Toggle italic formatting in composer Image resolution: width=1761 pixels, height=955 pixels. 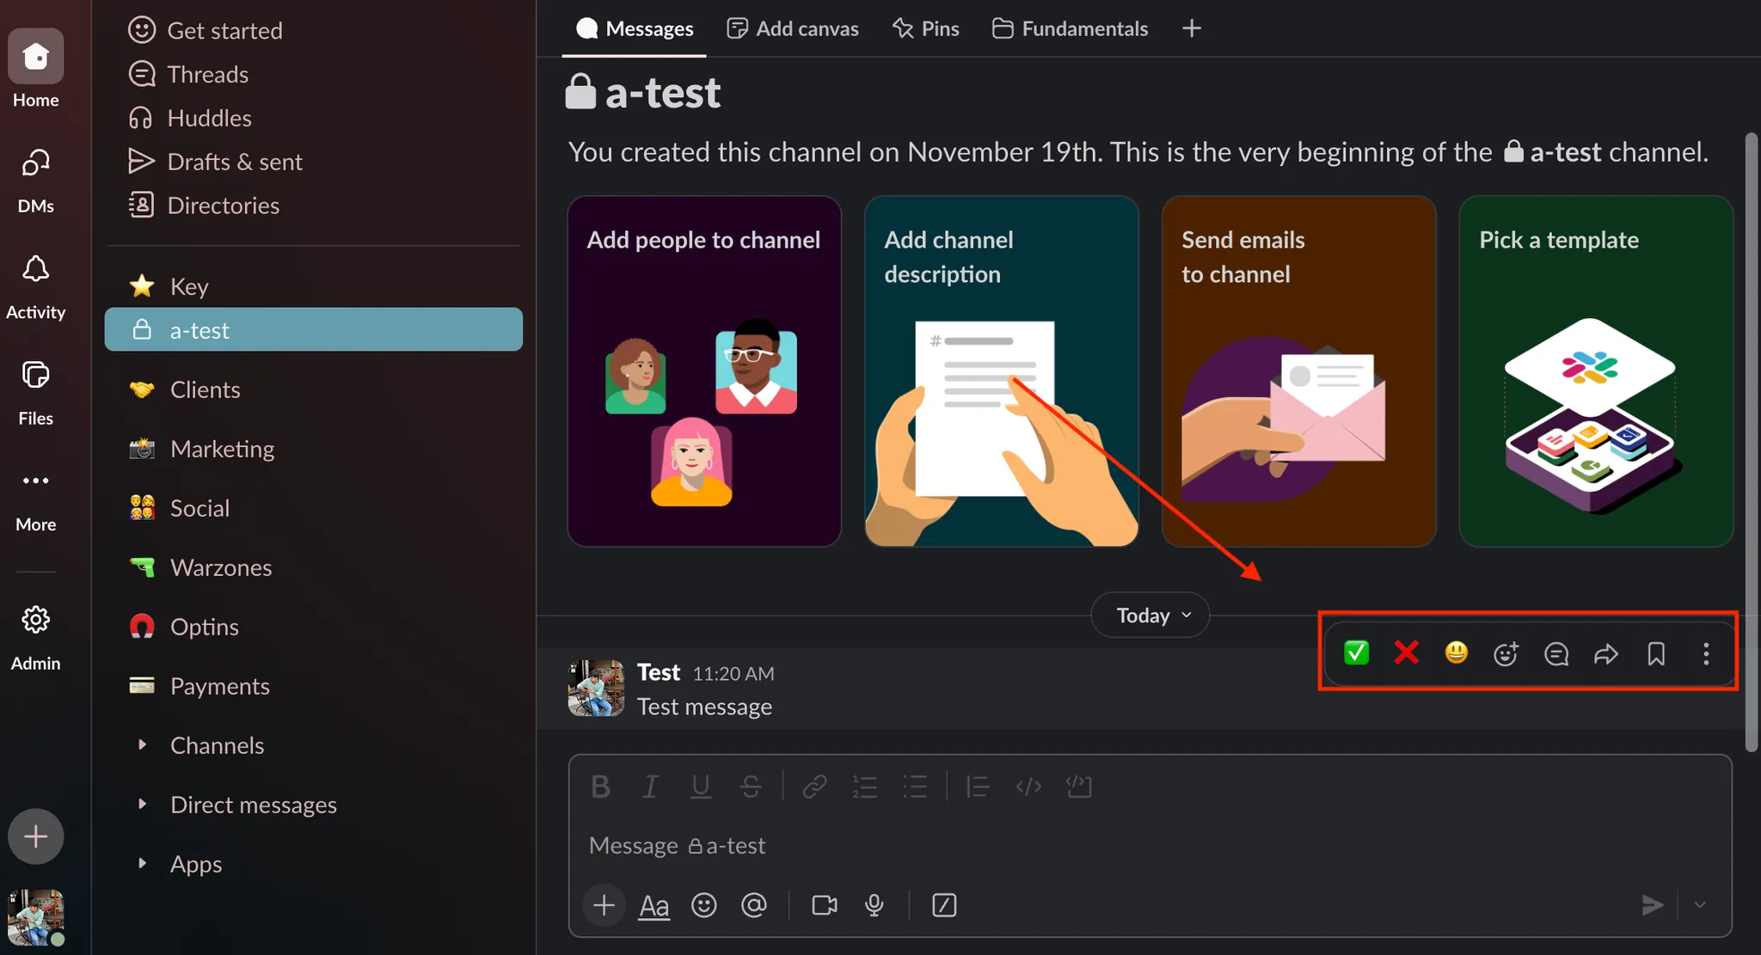(651, 786)
